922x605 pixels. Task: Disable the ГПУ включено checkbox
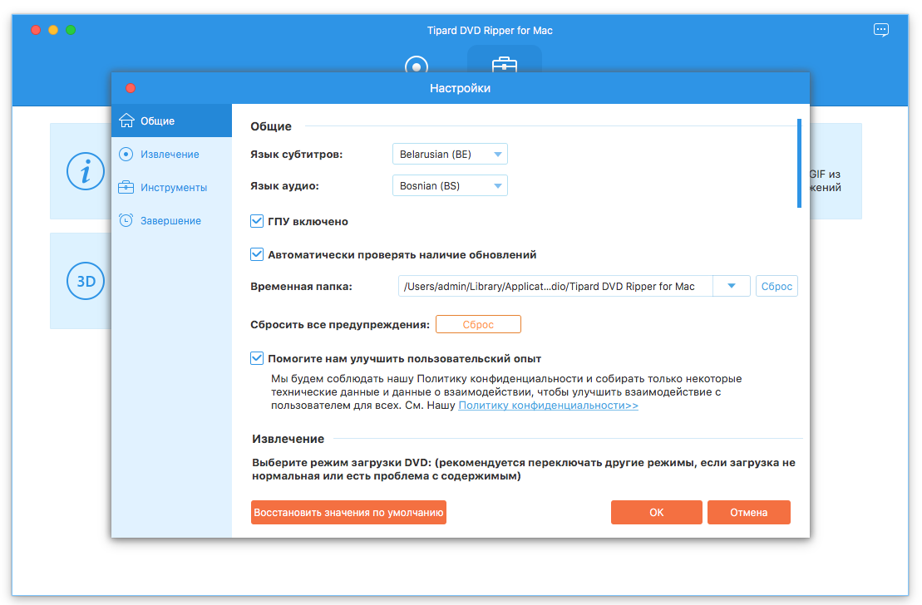tap(258, 222)
